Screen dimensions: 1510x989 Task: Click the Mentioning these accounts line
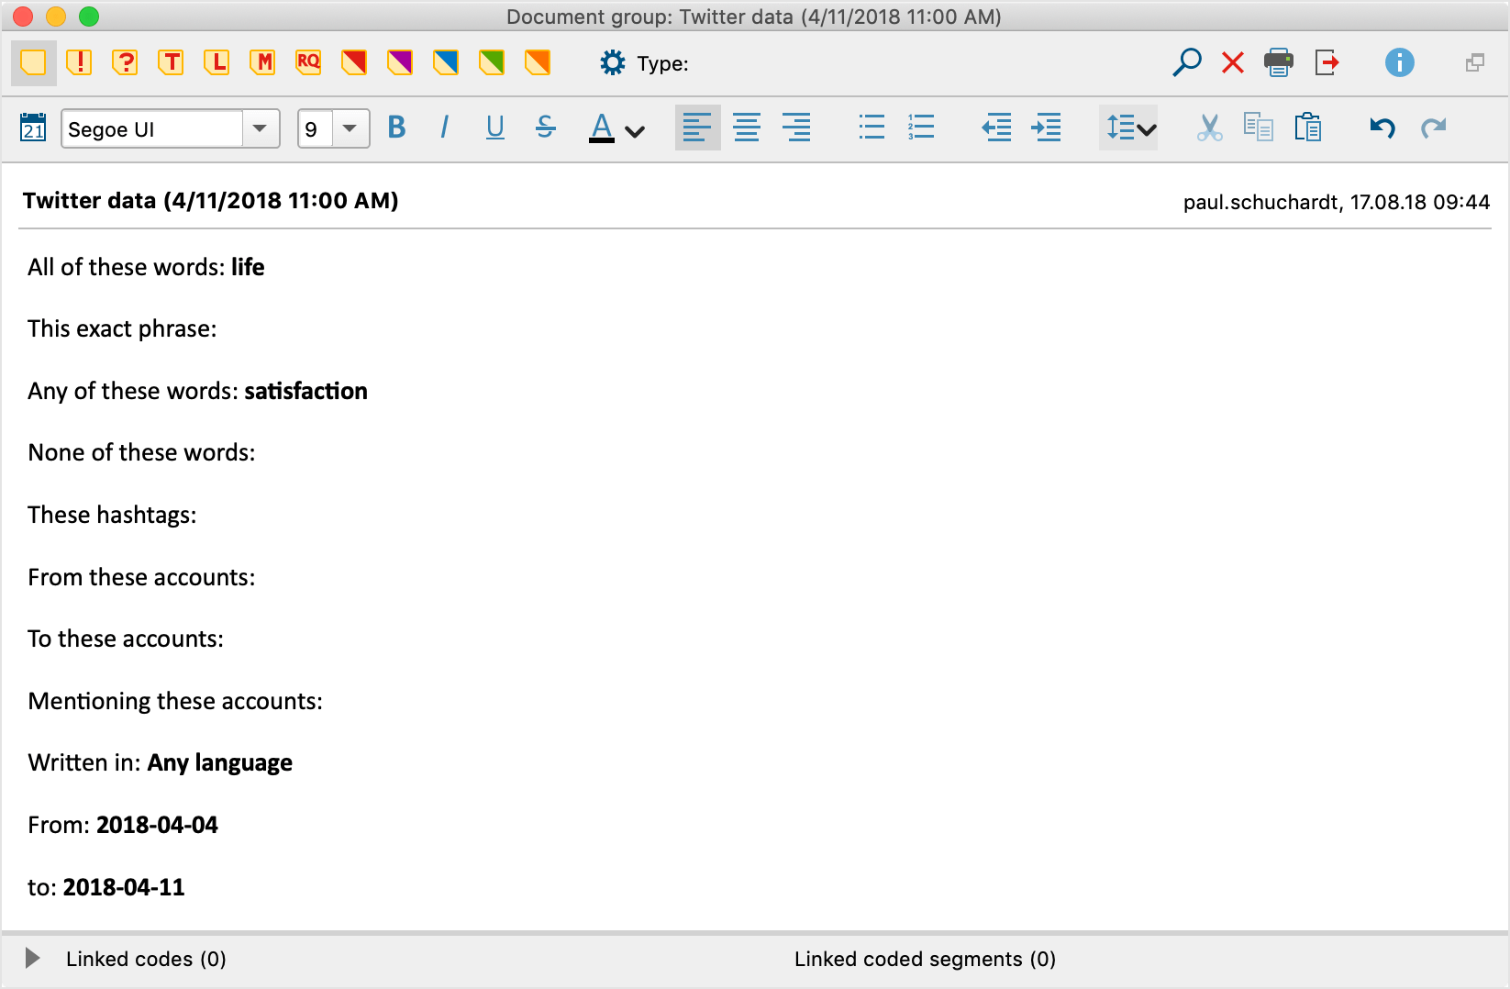tap(175, 701)
